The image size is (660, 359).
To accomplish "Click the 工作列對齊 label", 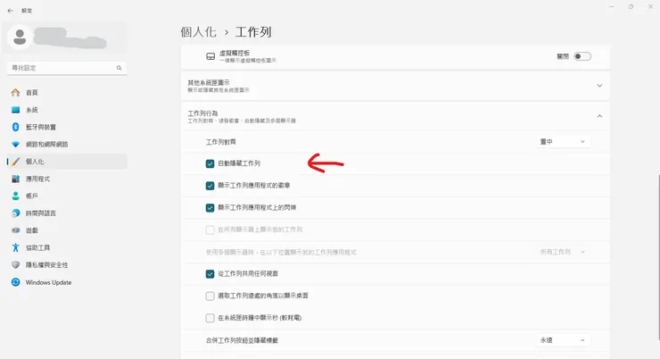I will click(x=220, y=142).
